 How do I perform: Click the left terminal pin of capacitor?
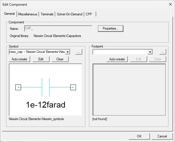18,87
